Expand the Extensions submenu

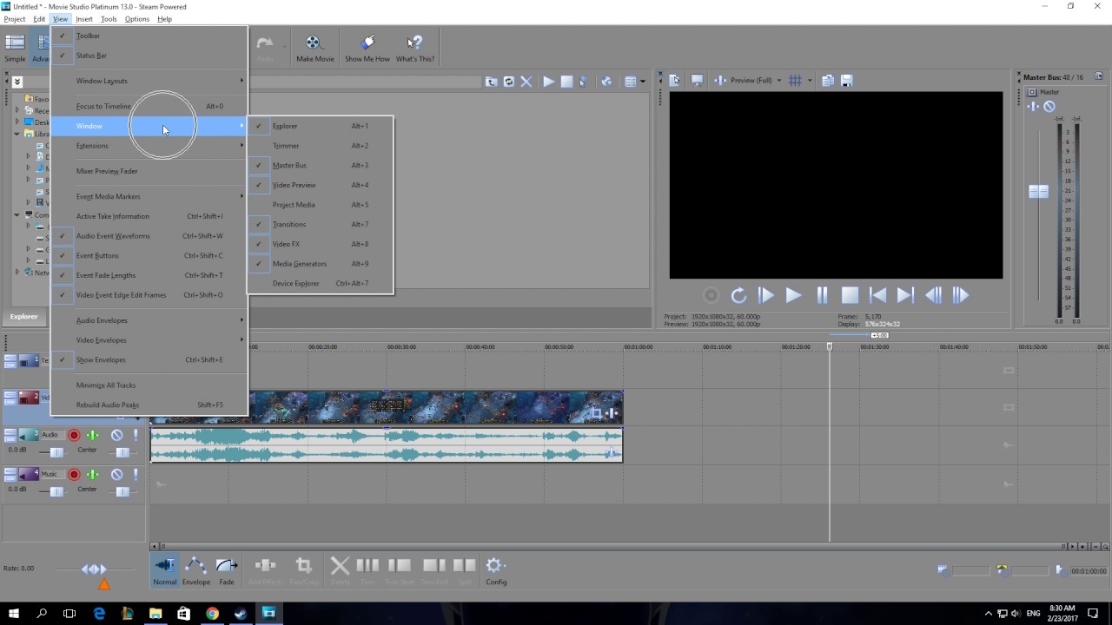pyautogui.click(x=149, y=146)
